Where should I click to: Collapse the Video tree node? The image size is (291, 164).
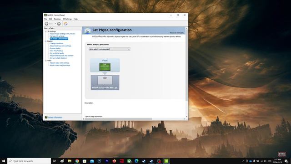coord(45,61)
